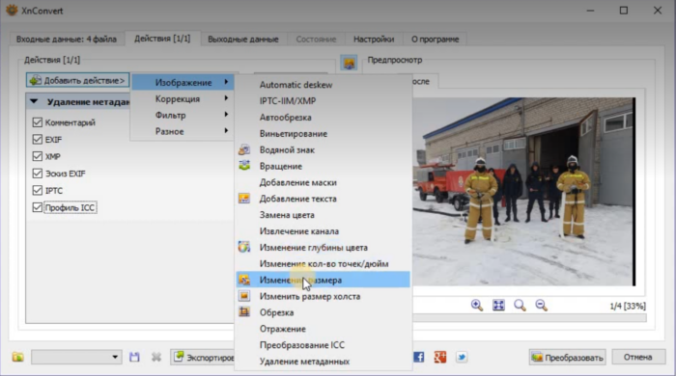Click the color depth (Изменение глубины цвета) icon
This screenshot has width=676, height=376.
pos(244,247)
